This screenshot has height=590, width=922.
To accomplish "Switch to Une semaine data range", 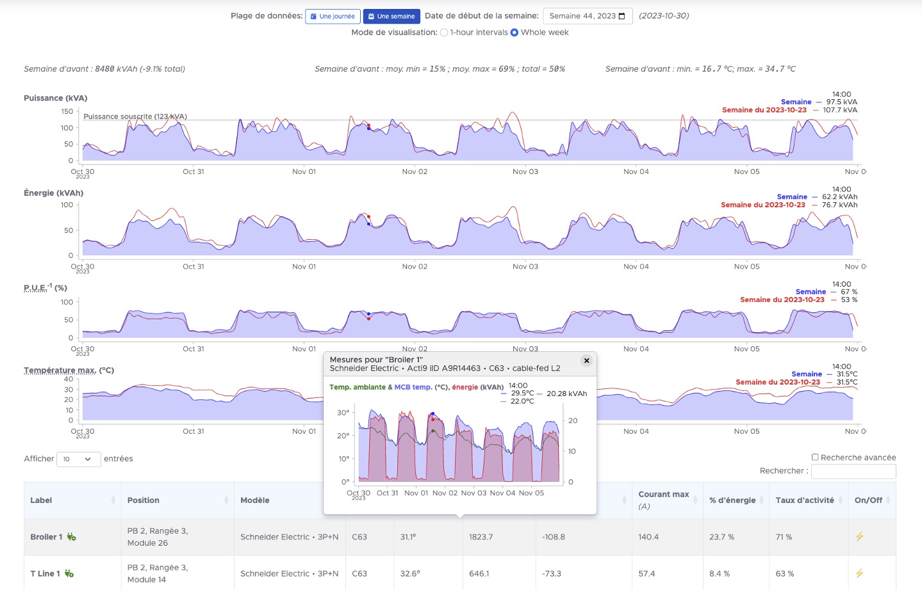I will tap(391, 16).
